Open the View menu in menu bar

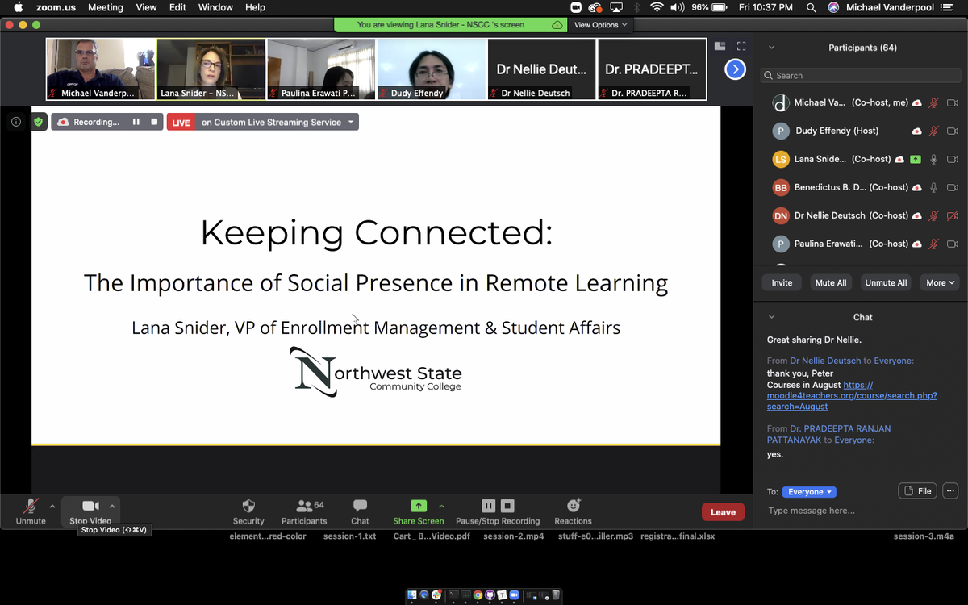(147, 7)
